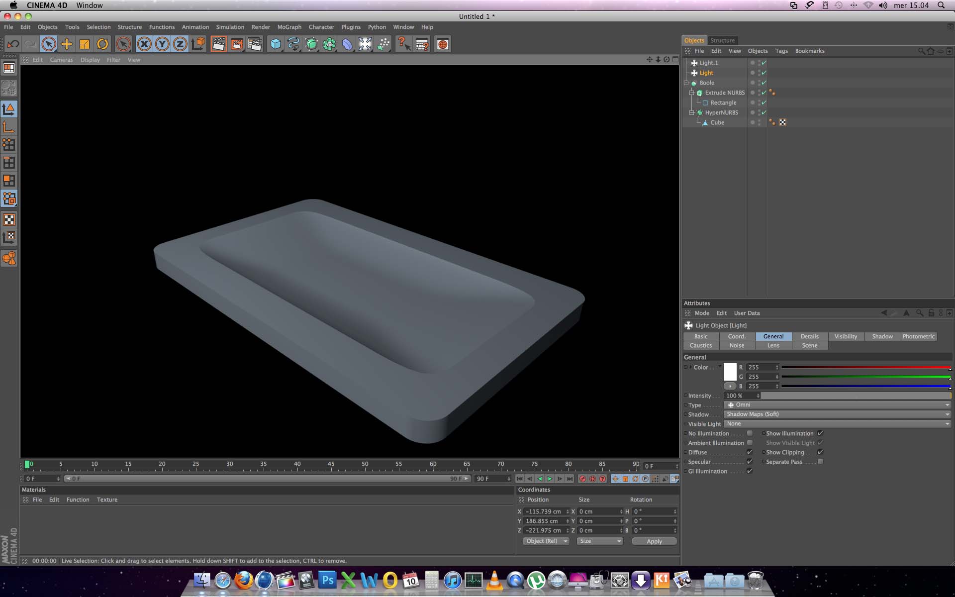This screenshot has height=597, width=955.
Task: Collapse the Boole object tree
Action: click(686, 83)
